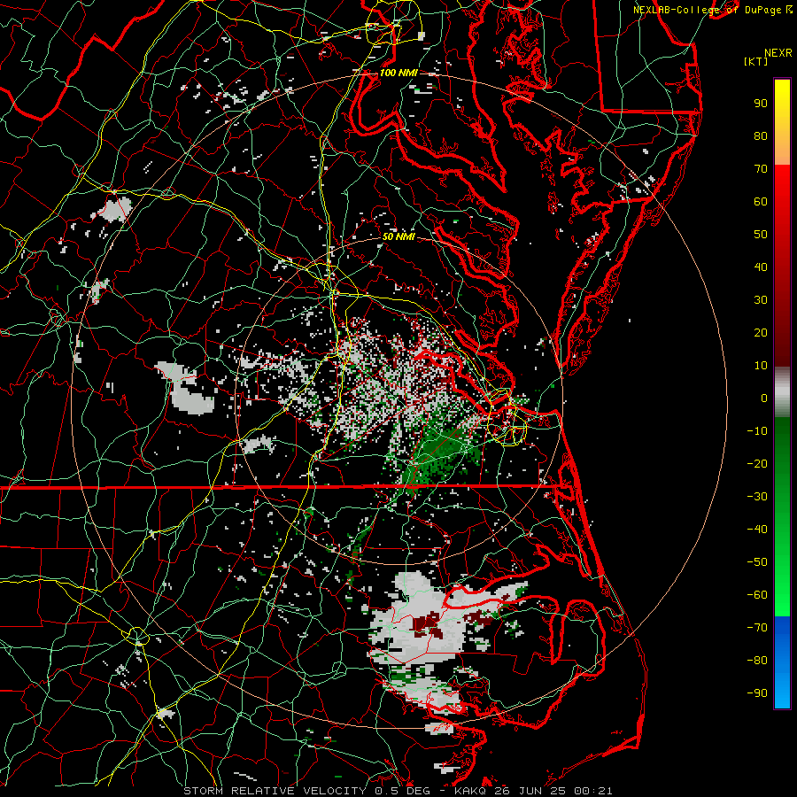Click the 0.5 DEG elevation text

(x=402, y=791)
